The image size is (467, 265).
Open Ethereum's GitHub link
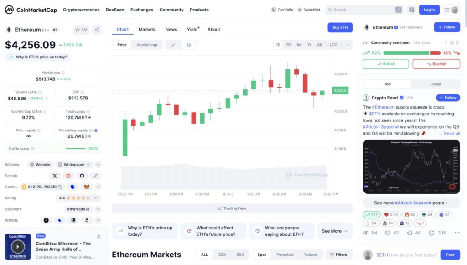(82, 176)
